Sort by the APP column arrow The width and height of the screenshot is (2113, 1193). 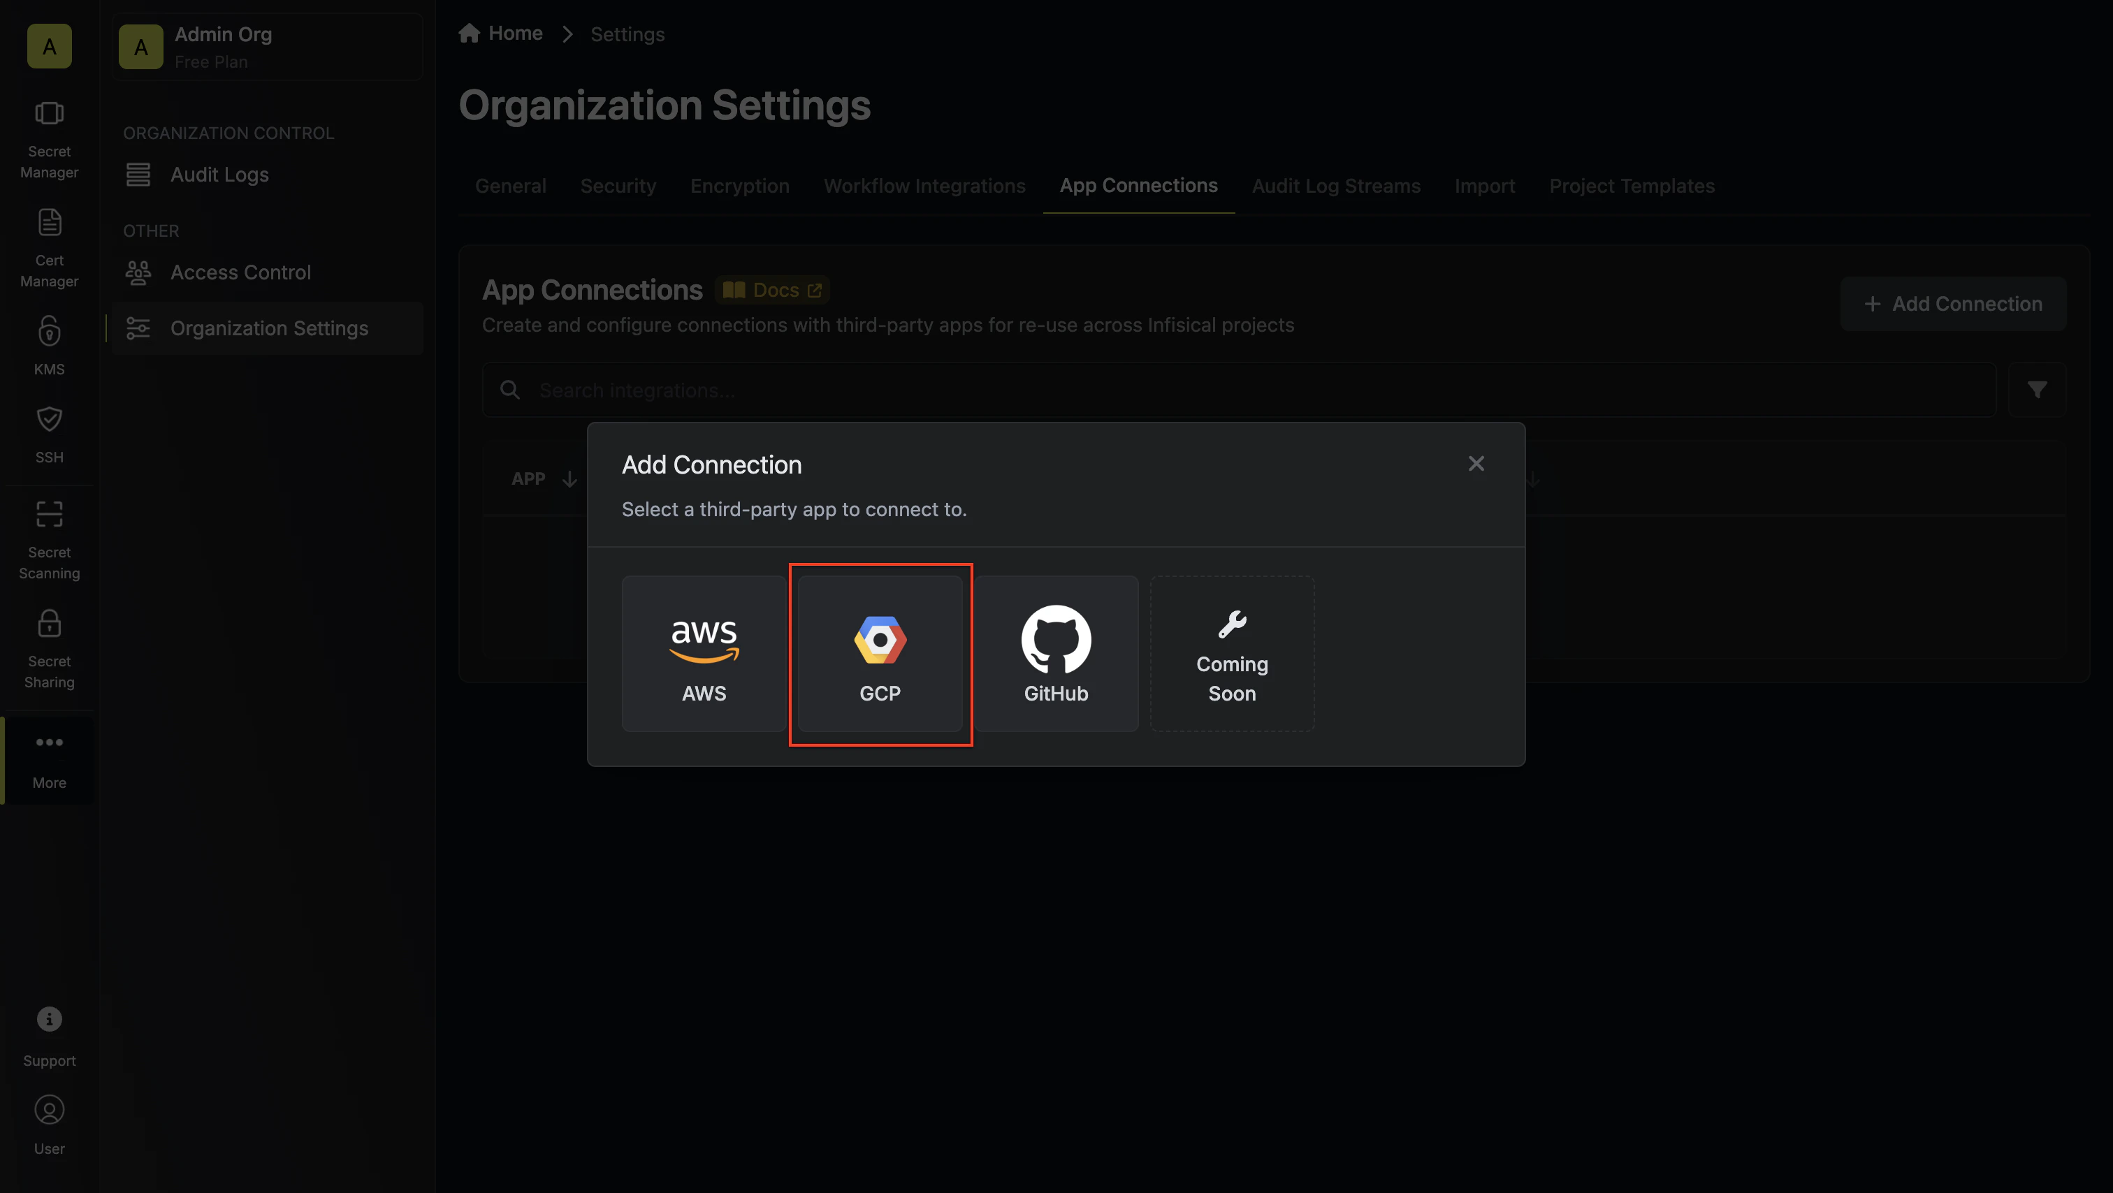tap(570, 479)
